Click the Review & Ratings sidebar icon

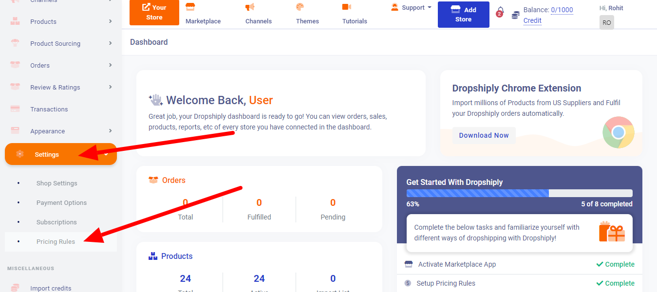pos(15,87)
